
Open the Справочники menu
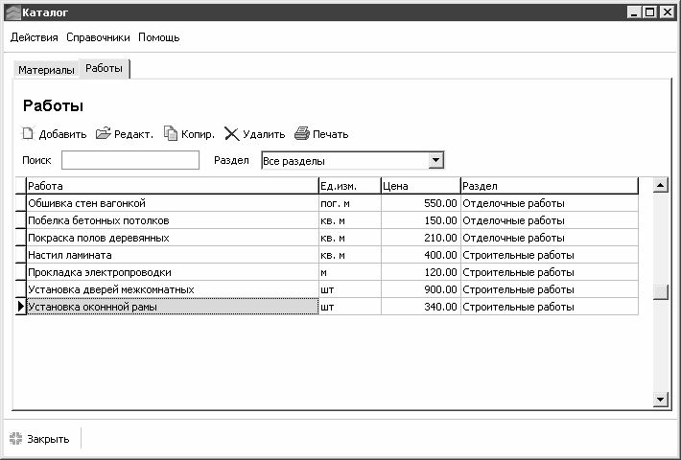99,37
